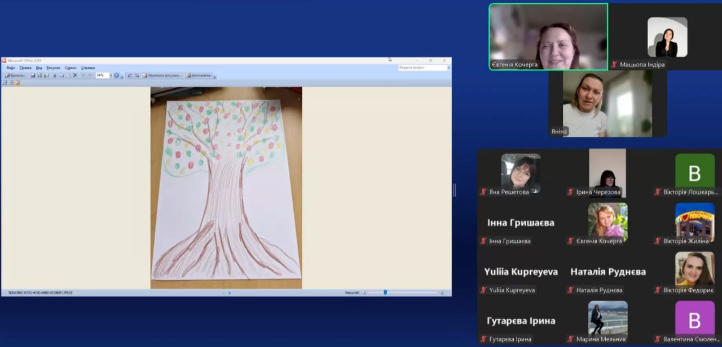This screenshot has width=722, height=347.
Task: Switch to filmstrip view mode
Action: tap(11, 83)
